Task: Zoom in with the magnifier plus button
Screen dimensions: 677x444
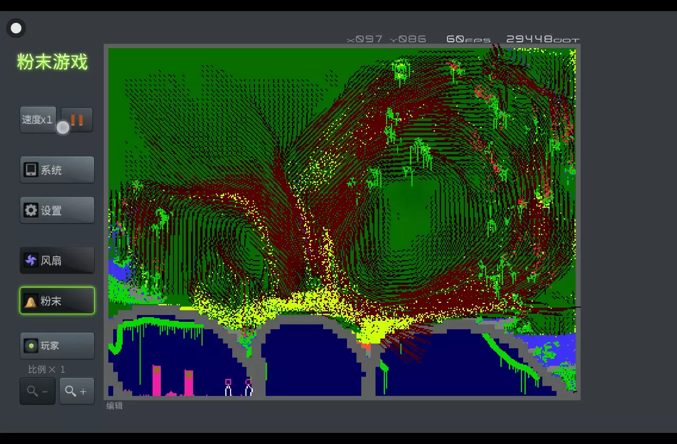Action: click(x=77, y=391)
